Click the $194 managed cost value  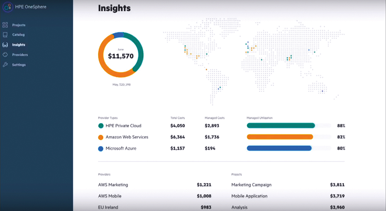tap(210, 148)
